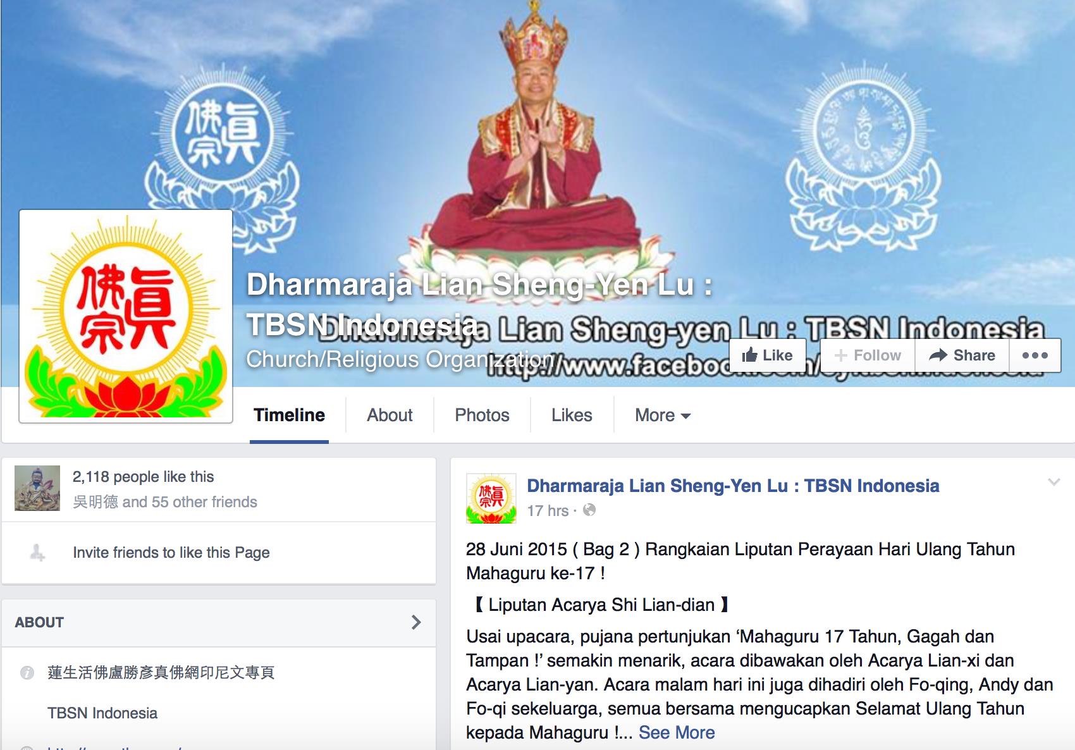The height and width of the screenshot is (750, 1075).
Task: Open the post author's avatar icon
Action: (491, 498)
